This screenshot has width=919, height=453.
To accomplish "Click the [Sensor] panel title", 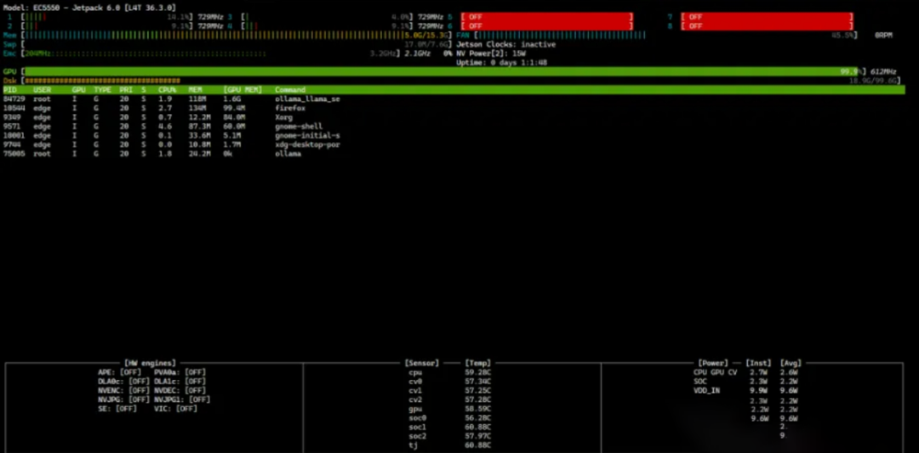I will click(x=422, y=364).
